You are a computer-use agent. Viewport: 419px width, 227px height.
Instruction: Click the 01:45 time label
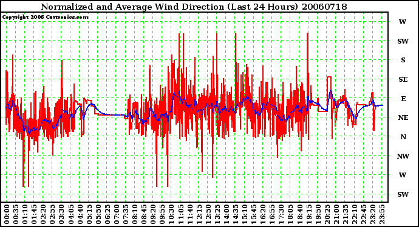coord(34,214)
